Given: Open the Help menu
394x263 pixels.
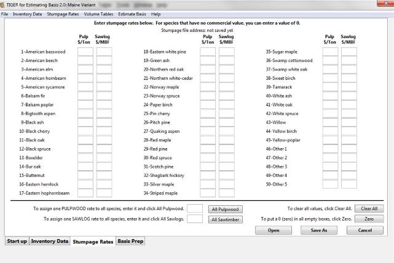Looking at the screenshot, I should 156,14.
